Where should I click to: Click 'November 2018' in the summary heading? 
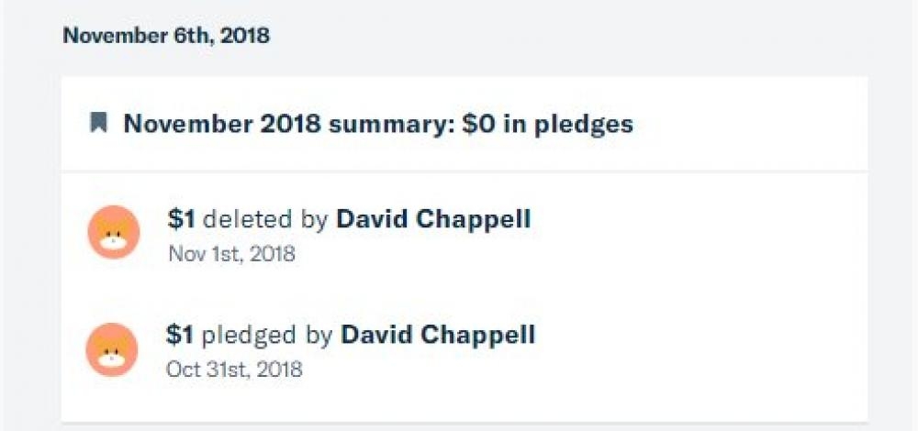coord(222,124)
